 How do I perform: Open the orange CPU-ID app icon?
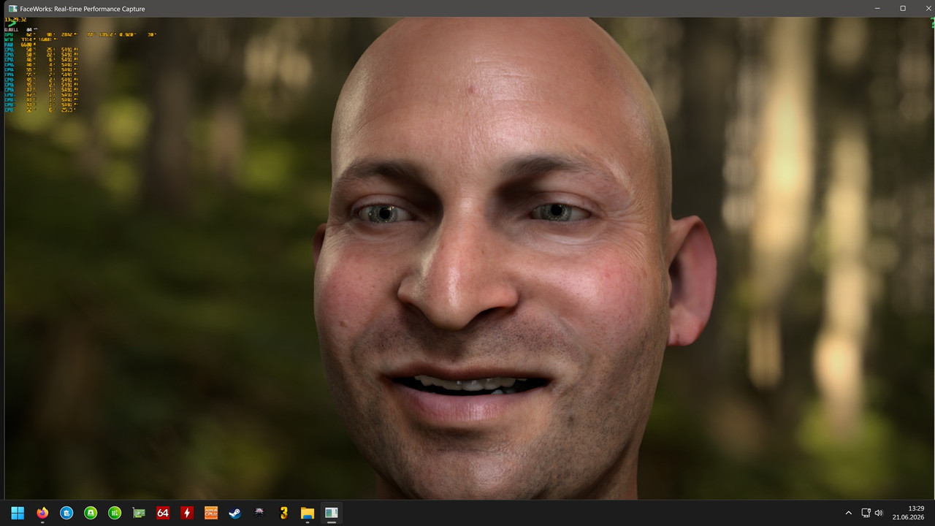[211, 513]
